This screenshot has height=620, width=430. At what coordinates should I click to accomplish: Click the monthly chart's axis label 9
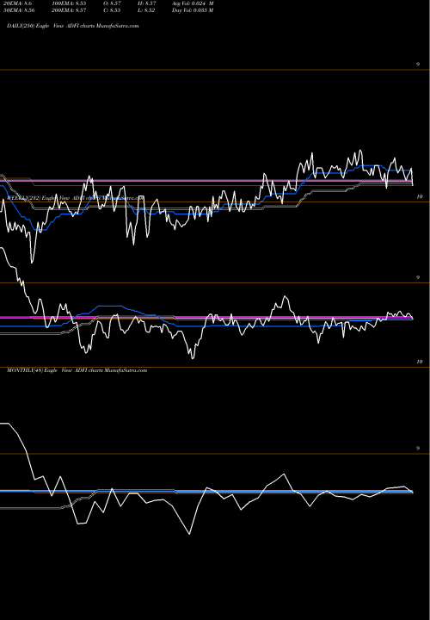(418, 449)
